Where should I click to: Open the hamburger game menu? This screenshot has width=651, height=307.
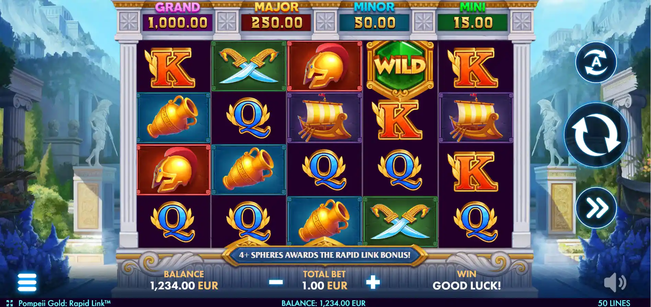tap(27, 282)
